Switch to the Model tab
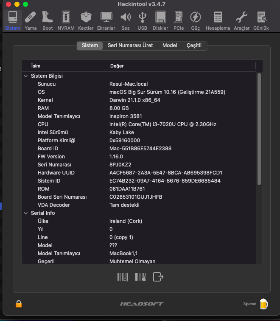The image size is (280, 321). 170,45
